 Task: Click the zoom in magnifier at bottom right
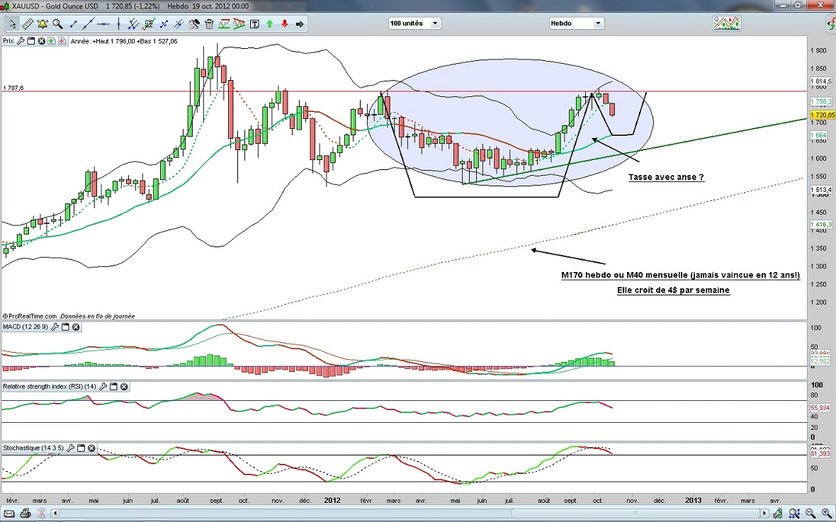tap(827, 513)
